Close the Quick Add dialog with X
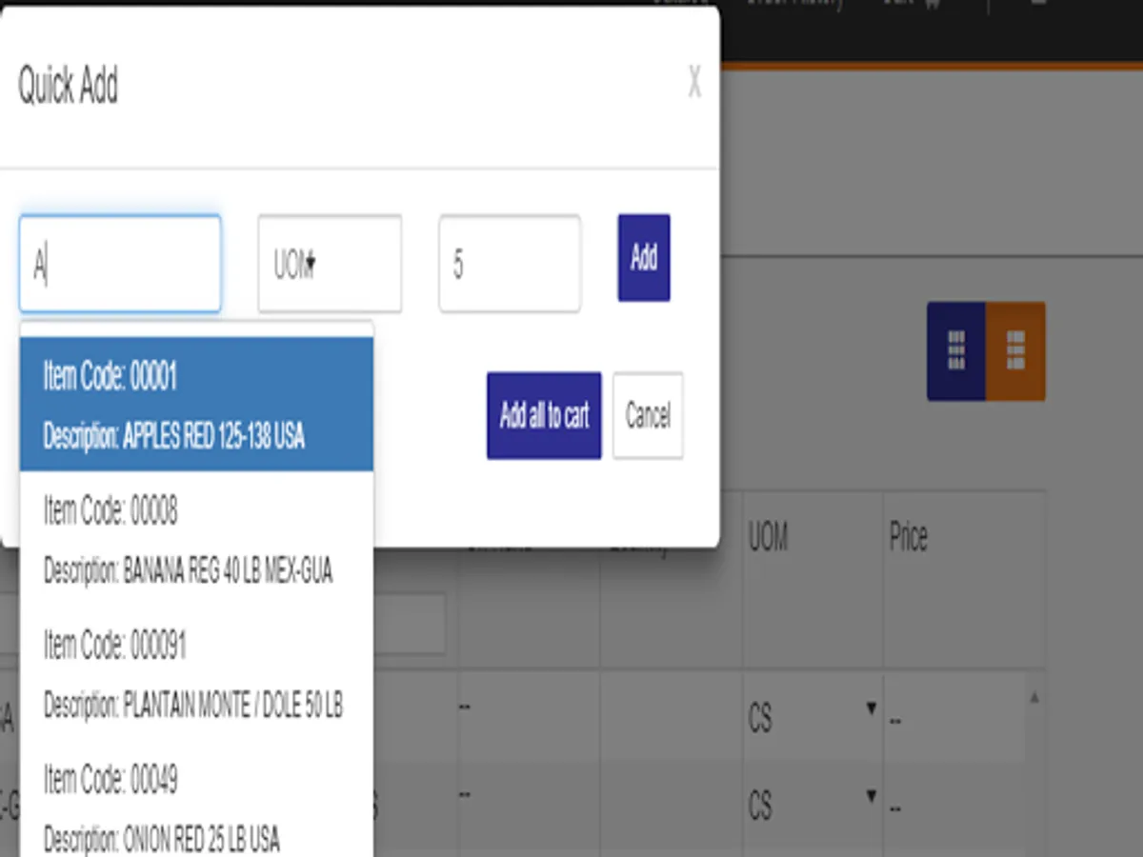This screenshot has width=1143, height=857. [x=694, y=83]
